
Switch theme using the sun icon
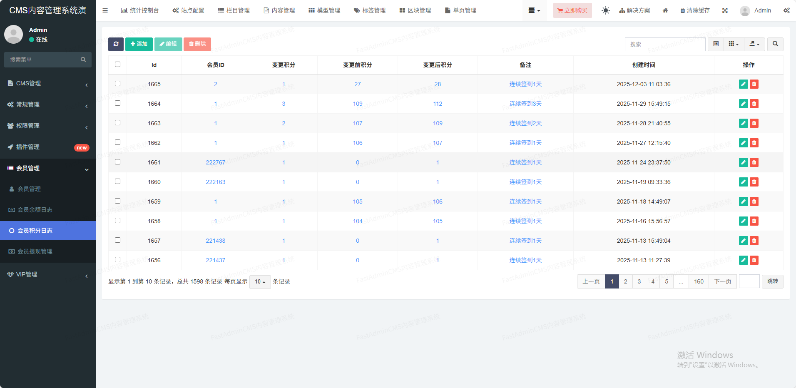[605, 10]
